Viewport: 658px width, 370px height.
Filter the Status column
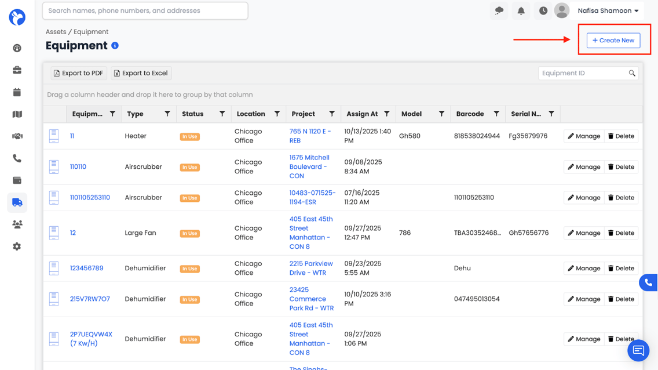222,114
